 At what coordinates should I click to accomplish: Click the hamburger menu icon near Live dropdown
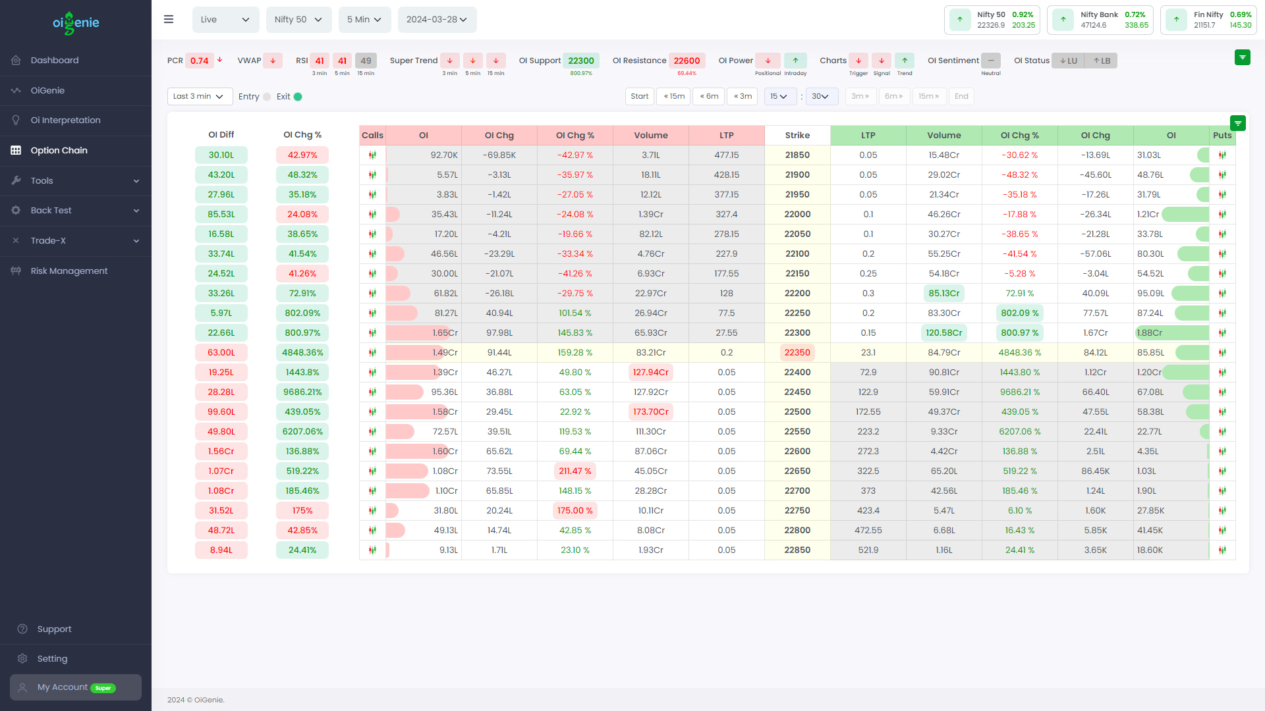click(169, 19)
